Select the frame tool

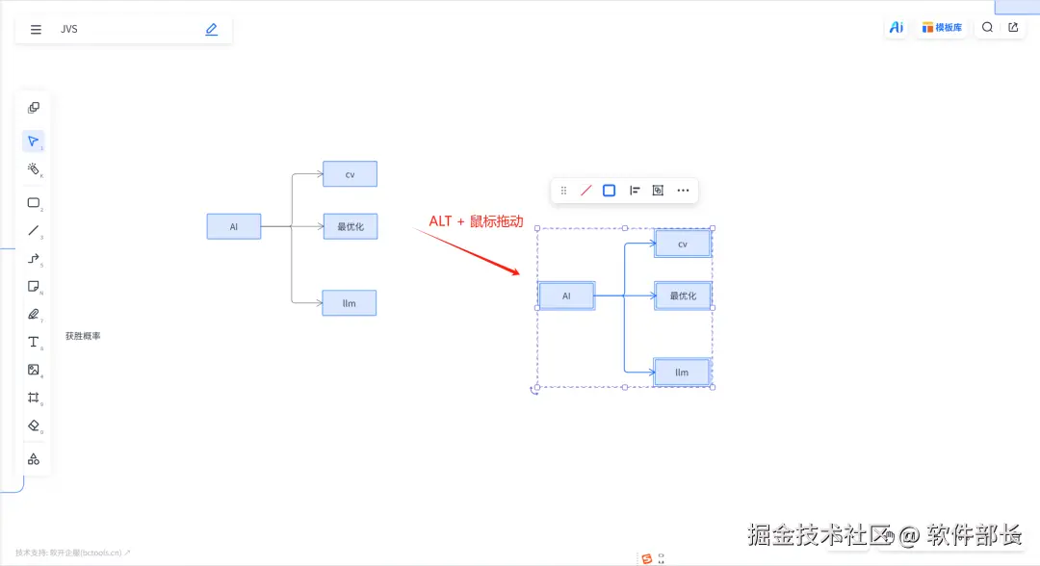33,398
